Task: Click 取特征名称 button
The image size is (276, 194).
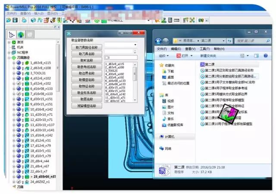Action: 87,86
